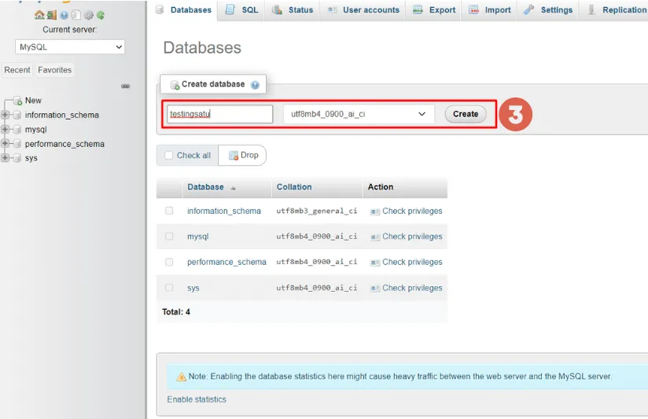Tick the Check all checkbox
The image size is (648, 419).
pyautogui.click(x=168, y=156)
